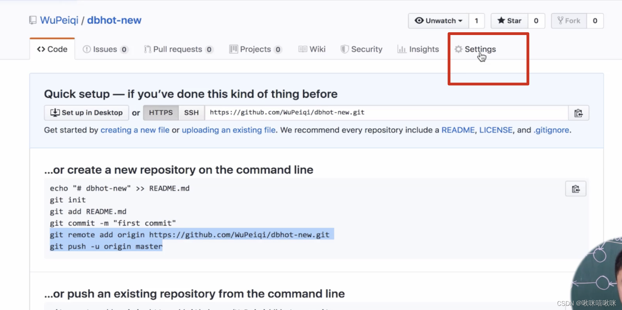Click the code brackets icon of Code tab
This screenshot has width=622, height=310.
click(41, 49)
